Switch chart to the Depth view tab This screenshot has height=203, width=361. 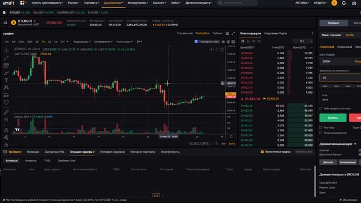coord(217,33)
